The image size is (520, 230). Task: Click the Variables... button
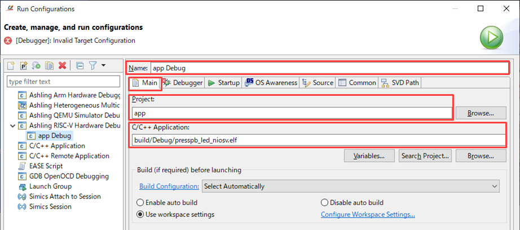pos(369,156)
